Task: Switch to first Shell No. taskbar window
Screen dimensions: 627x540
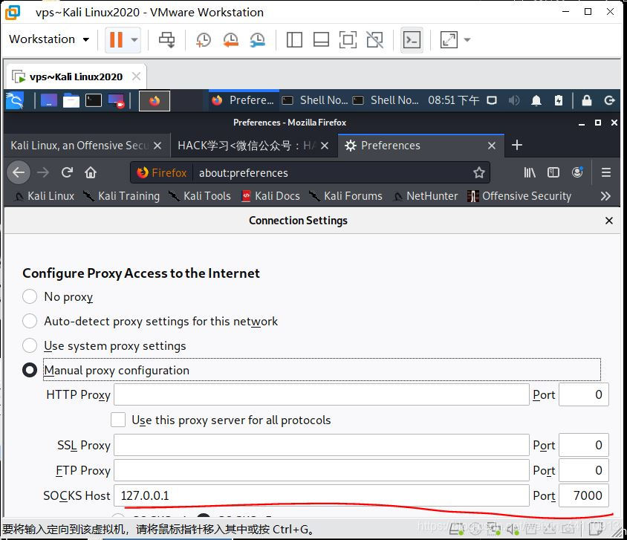Action: (x=315, y=100)
